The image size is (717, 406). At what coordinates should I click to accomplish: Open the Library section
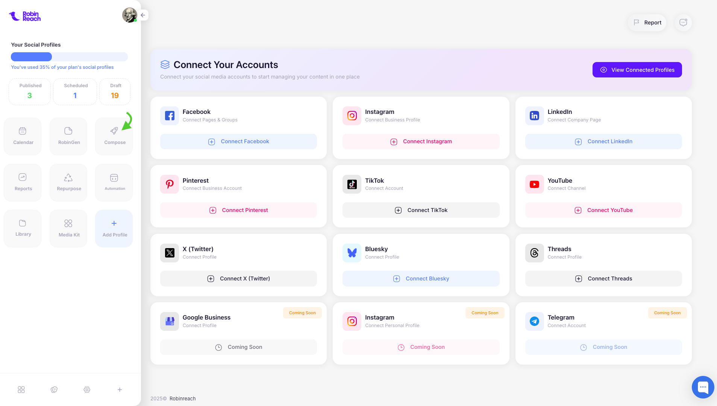tap(23, 228)
